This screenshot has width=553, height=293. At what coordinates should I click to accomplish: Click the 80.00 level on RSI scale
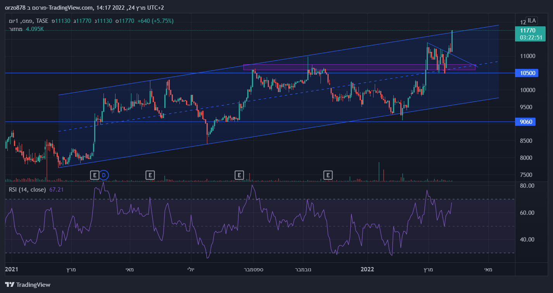point(526,186)
